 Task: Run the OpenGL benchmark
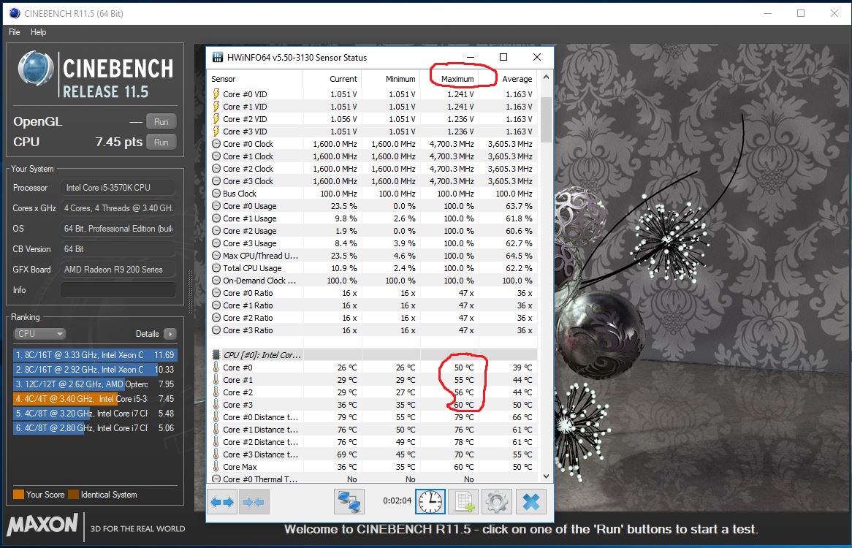point(161,122)
